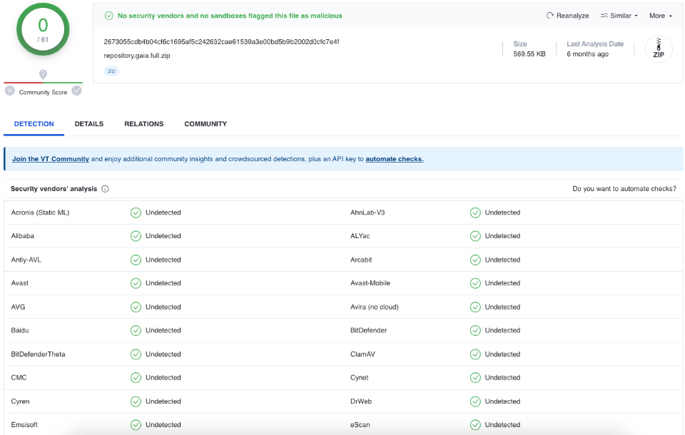Click the BitDefenderTheta vendor name

click(38, 354)
